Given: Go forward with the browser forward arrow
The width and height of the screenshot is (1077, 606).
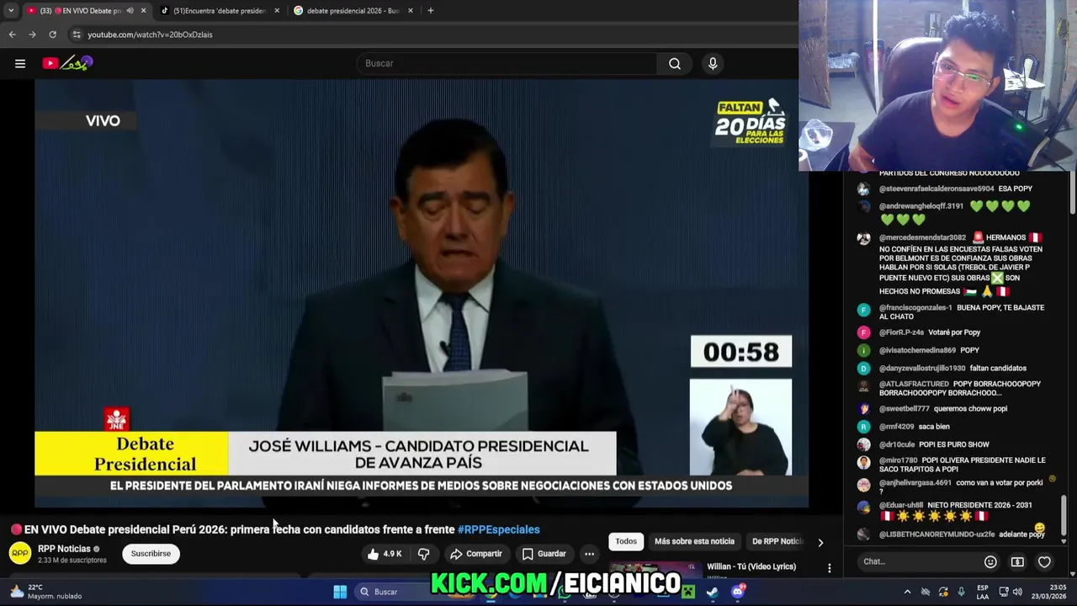Looking at the screenshot, I should point(32,35).
